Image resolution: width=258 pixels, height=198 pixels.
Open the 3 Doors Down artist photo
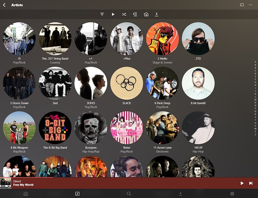pyautogui.click(x=19, y=83)
